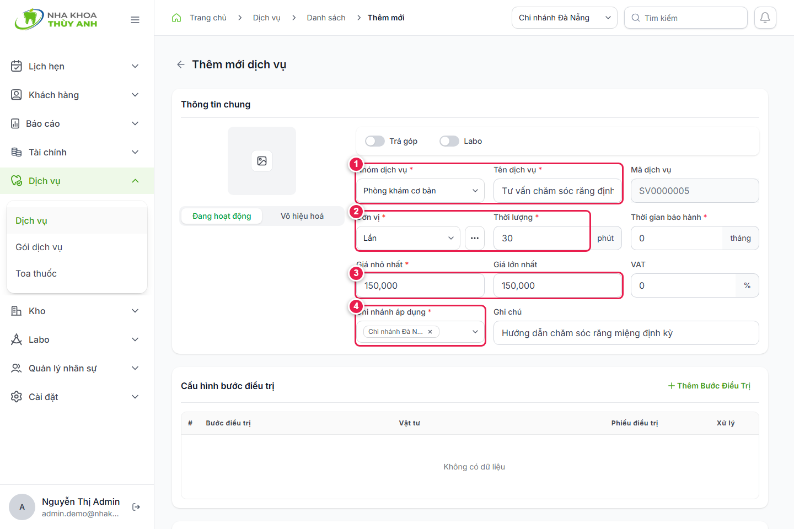The width and height of the screenshot is (794, 529).
Task: Click the Quản lý nhân sự people icon
Action: tap(17, 368)
